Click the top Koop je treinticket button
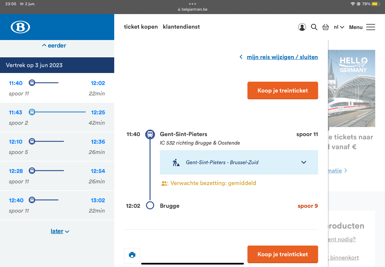 click(x=282, y=91)
